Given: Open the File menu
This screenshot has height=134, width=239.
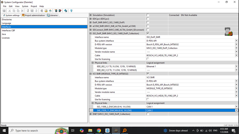Looking at the screenshot, I should 5,6.
